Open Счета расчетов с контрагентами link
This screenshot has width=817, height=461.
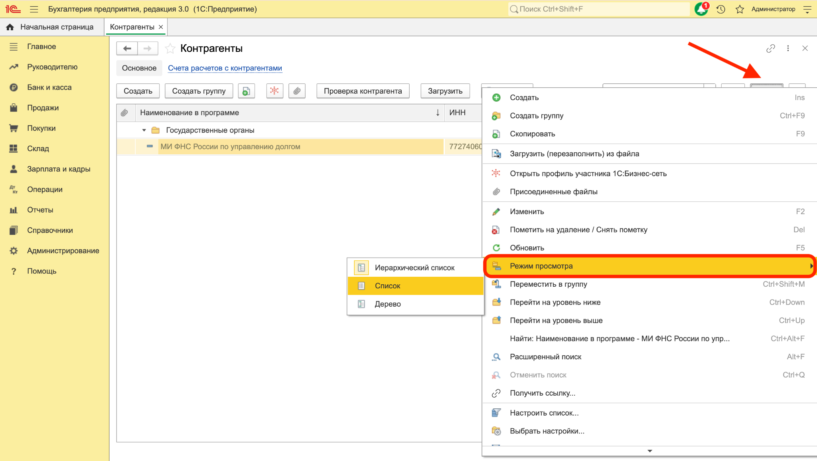pyautogui.click(x=225, y=68)
